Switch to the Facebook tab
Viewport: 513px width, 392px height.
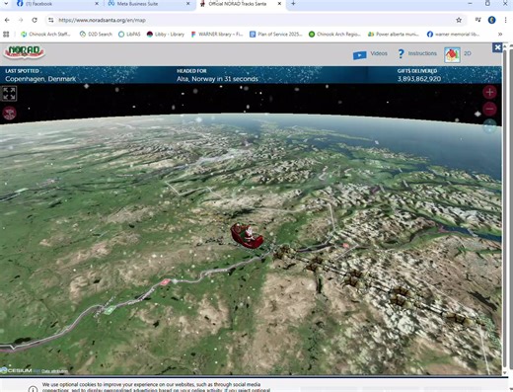(56, 4)
